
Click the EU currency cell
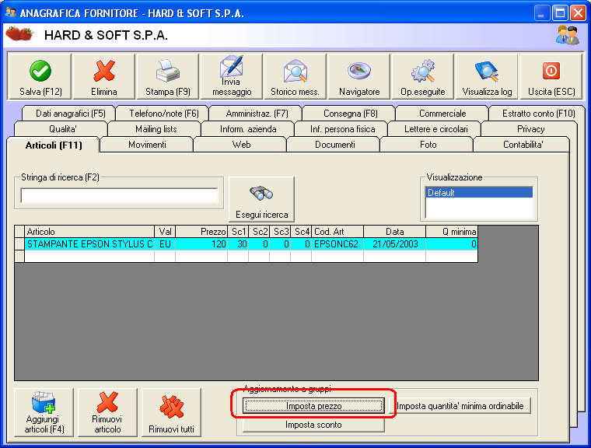click(x=165, y=244)
